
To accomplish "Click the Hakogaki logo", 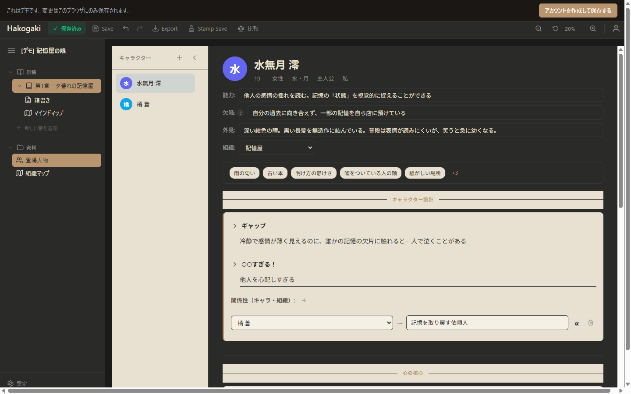I will click(24, 28).
